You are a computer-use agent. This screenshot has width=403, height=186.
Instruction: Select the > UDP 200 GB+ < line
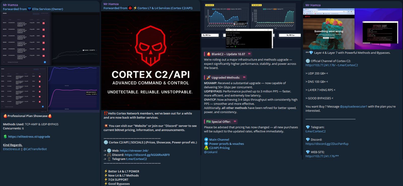(317, 73)
